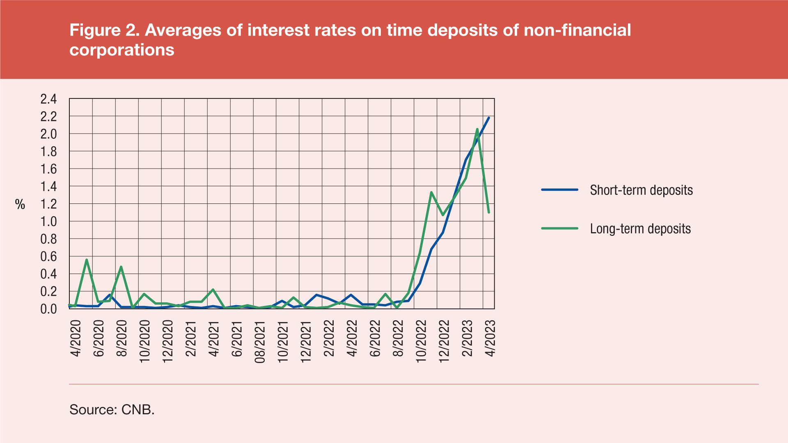Click the green line's first spike near 0.6
The height and width of the screenshot is (443, 788).
(87, 260)
